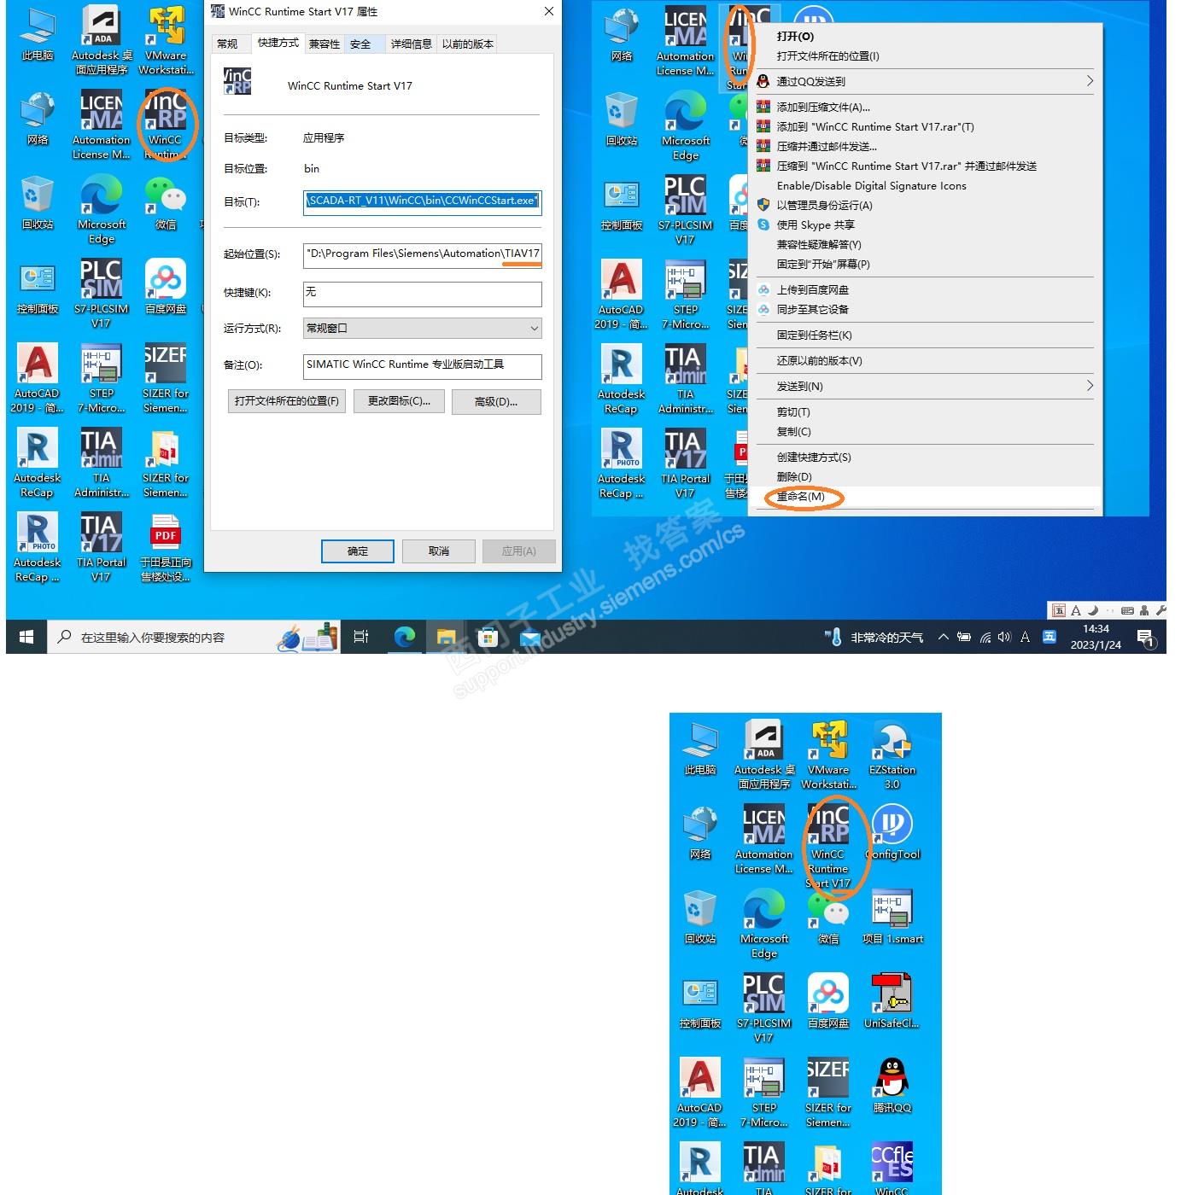
Task: Click the 起始位置(S) path field
Action: point(423,255)
